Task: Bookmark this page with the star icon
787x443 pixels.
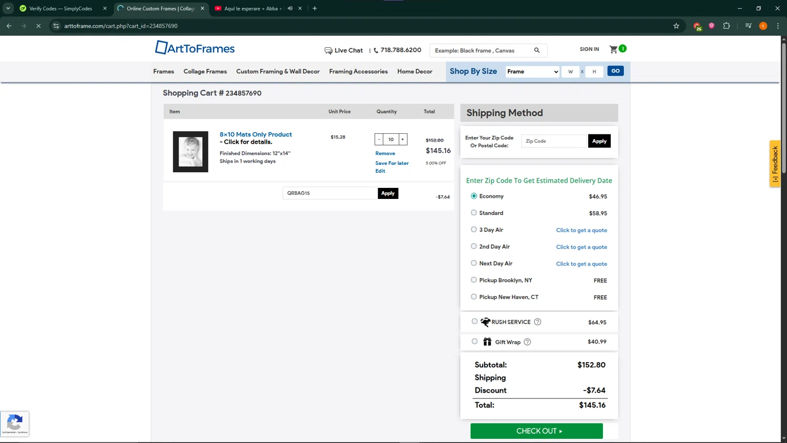Action: click(676, 26)
